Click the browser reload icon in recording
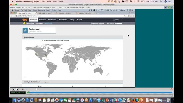Viewport: 183px width, 103px height. coord(16,16)
